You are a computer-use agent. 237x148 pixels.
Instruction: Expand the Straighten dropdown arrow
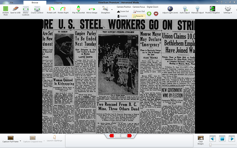(112, 10)
